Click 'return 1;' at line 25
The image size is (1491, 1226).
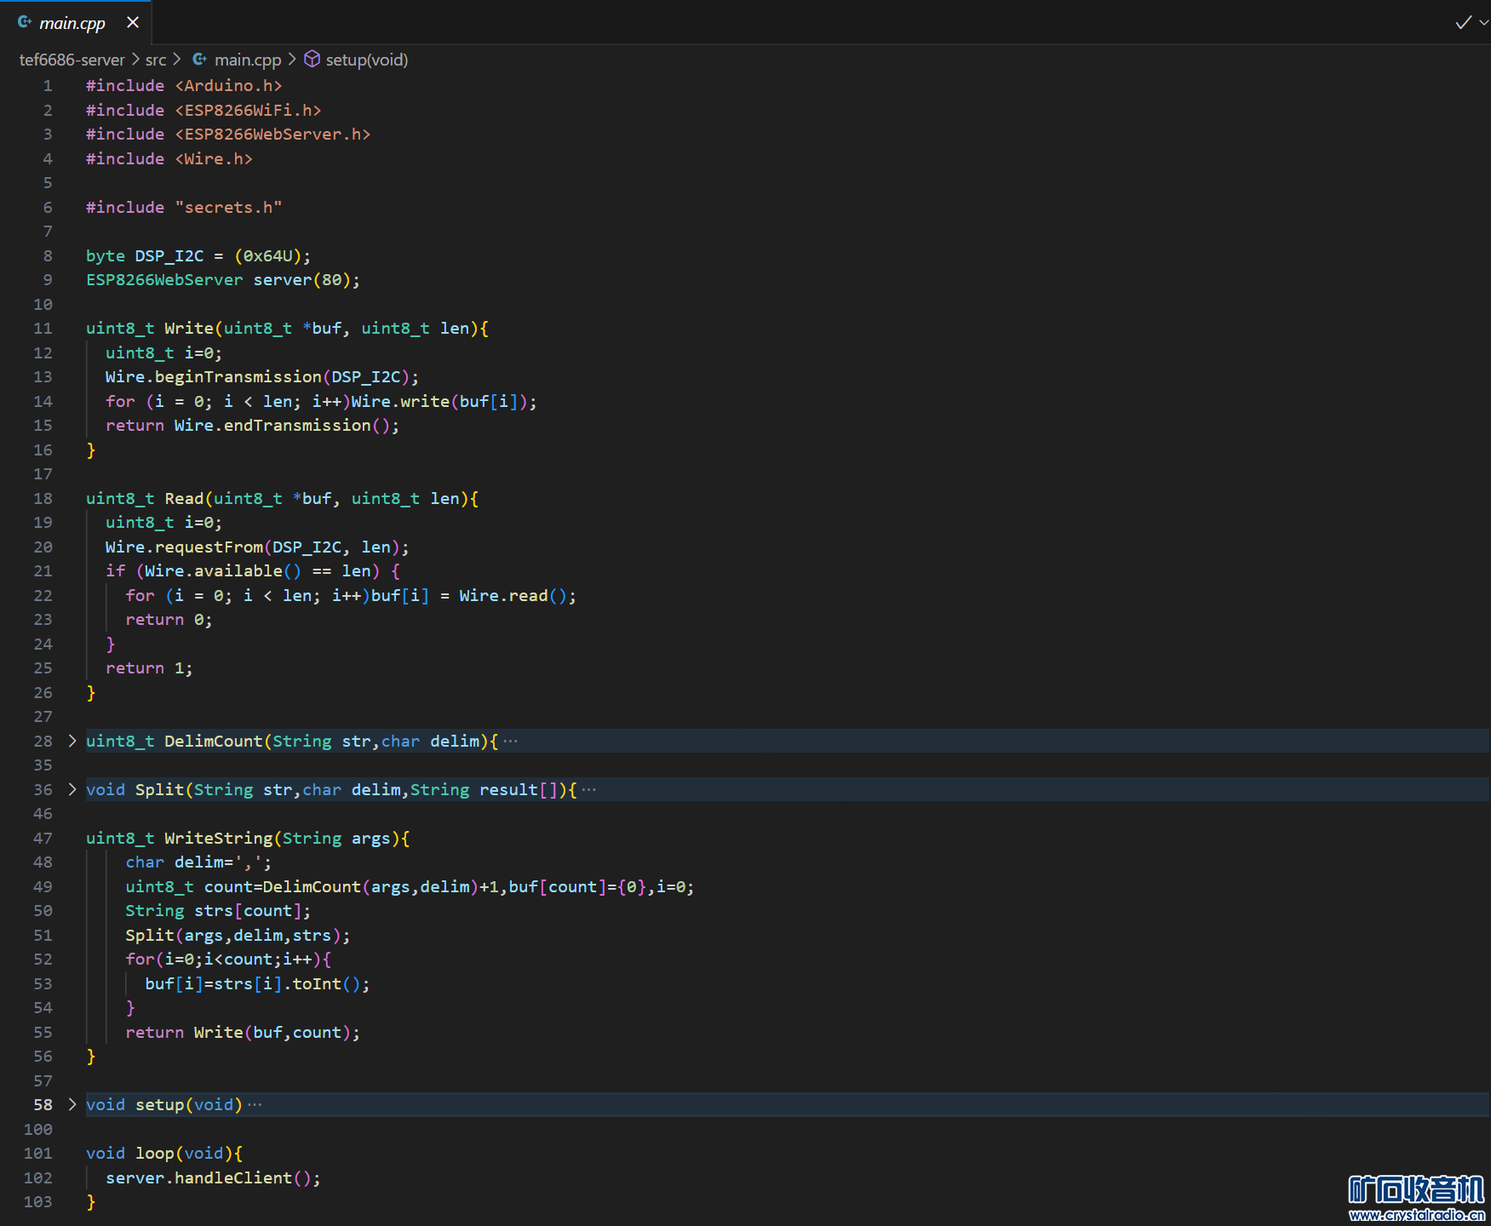149,668
